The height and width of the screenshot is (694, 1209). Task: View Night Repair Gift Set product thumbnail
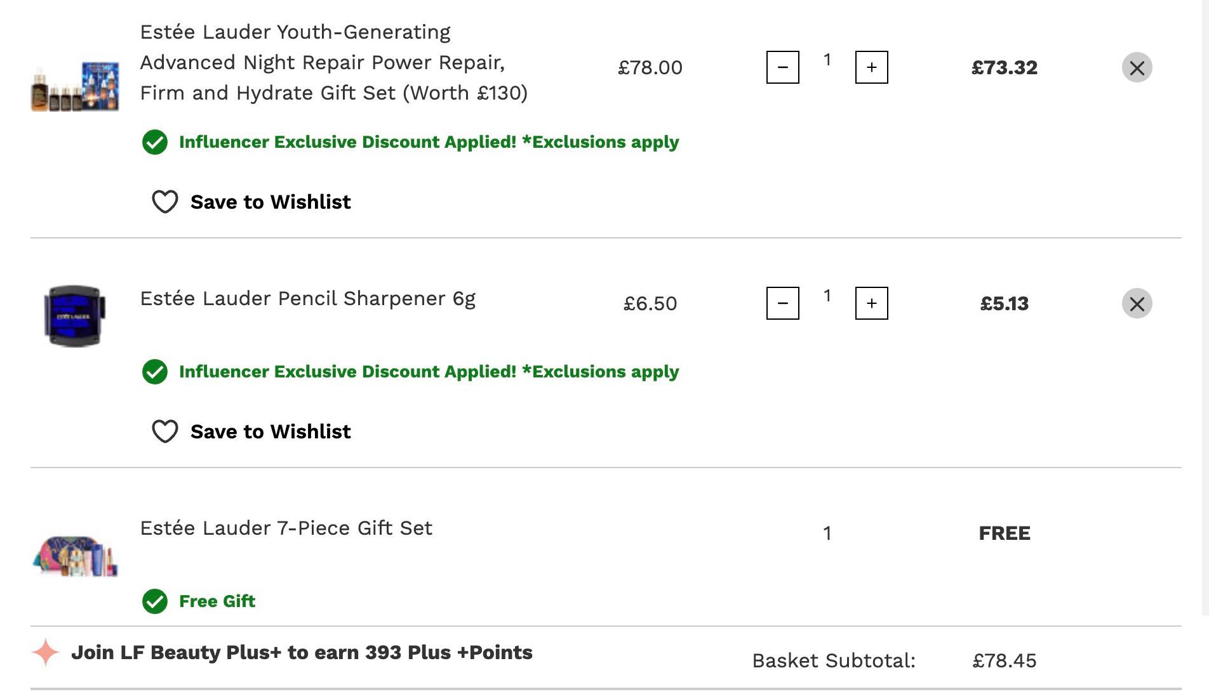[x=75, y=86]
